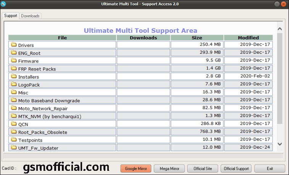This screenshot has height=175, width=289.
Task: Open the Google Mirror link
Action: [136, 169]
